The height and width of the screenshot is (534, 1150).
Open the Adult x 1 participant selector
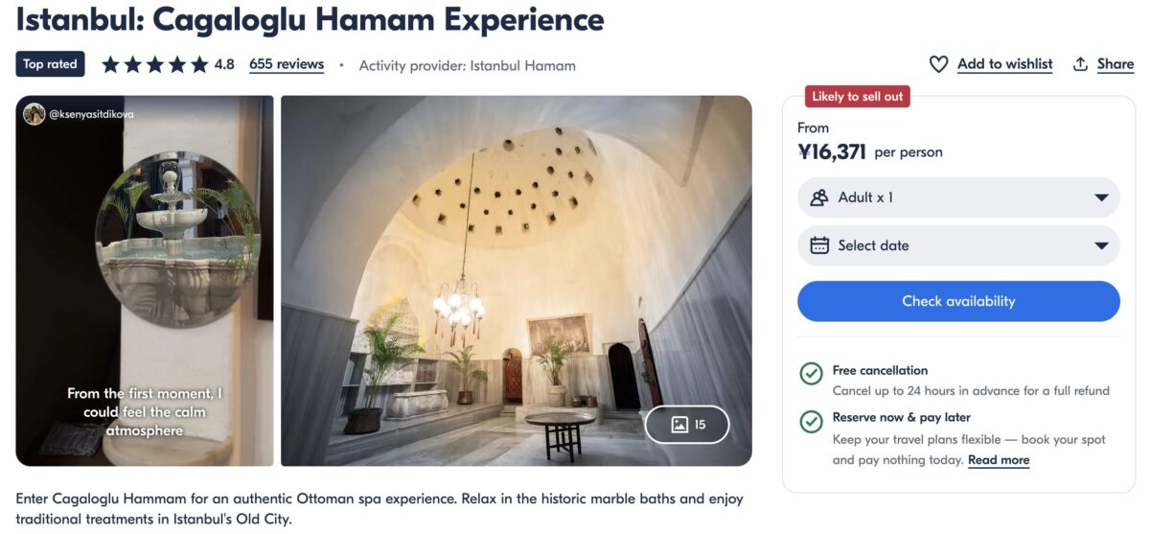coord(958,197)
